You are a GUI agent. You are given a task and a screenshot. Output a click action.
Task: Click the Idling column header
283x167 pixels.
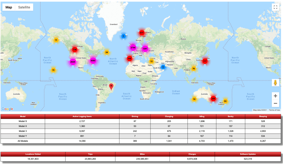point(202,116)
